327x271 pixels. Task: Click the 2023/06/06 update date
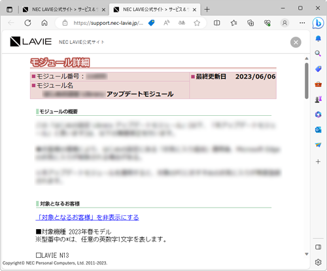[255, 77]
